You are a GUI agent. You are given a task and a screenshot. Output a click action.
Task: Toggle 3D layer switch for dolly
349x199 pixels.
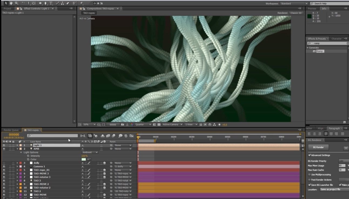(104, 163)
